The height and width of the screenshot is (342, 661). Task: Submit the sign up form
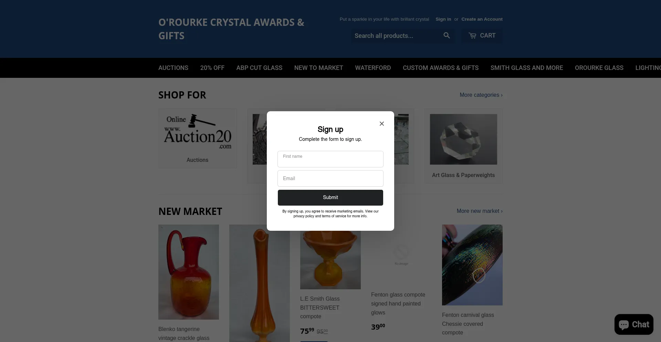[x=330, y=197]
